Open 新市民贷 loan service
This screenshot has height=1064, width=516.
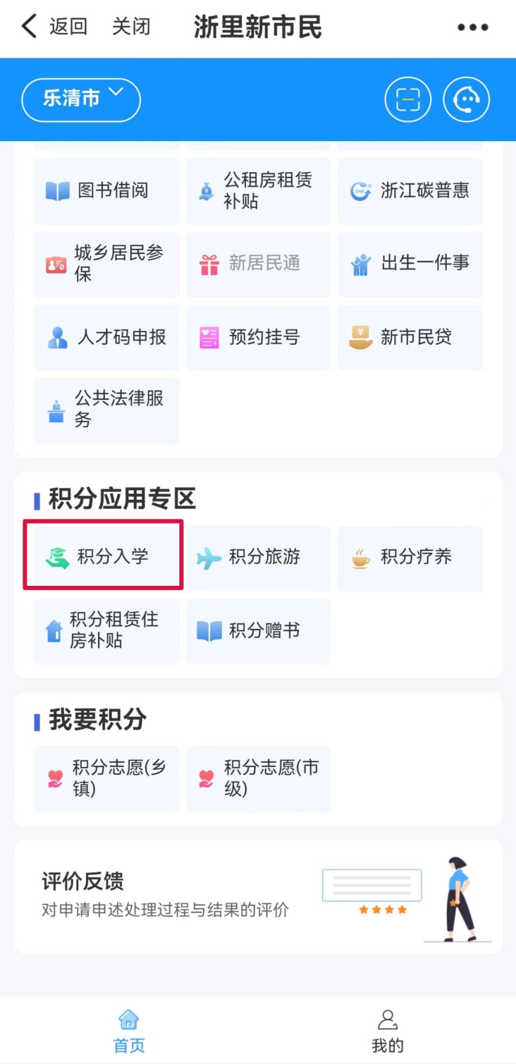[x=410, y=337]
